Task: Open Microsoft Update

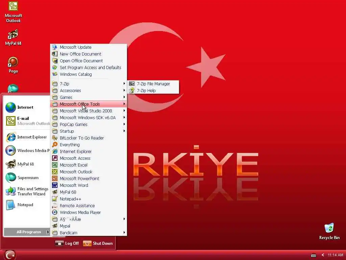Action: click(x=89, y=47)
